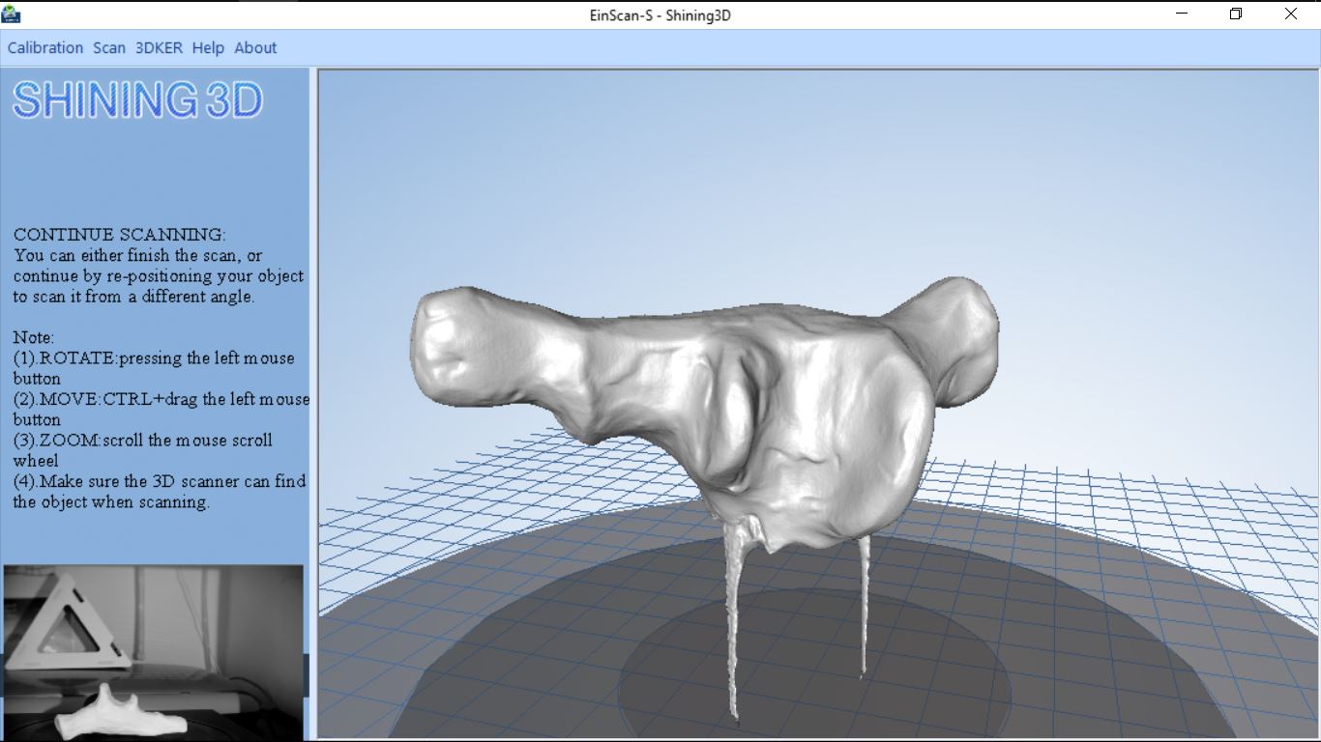
Task: Click the "(3).ZOOM:scroll the mouse scroll wheel" note
Action: [x=143, y=450]
